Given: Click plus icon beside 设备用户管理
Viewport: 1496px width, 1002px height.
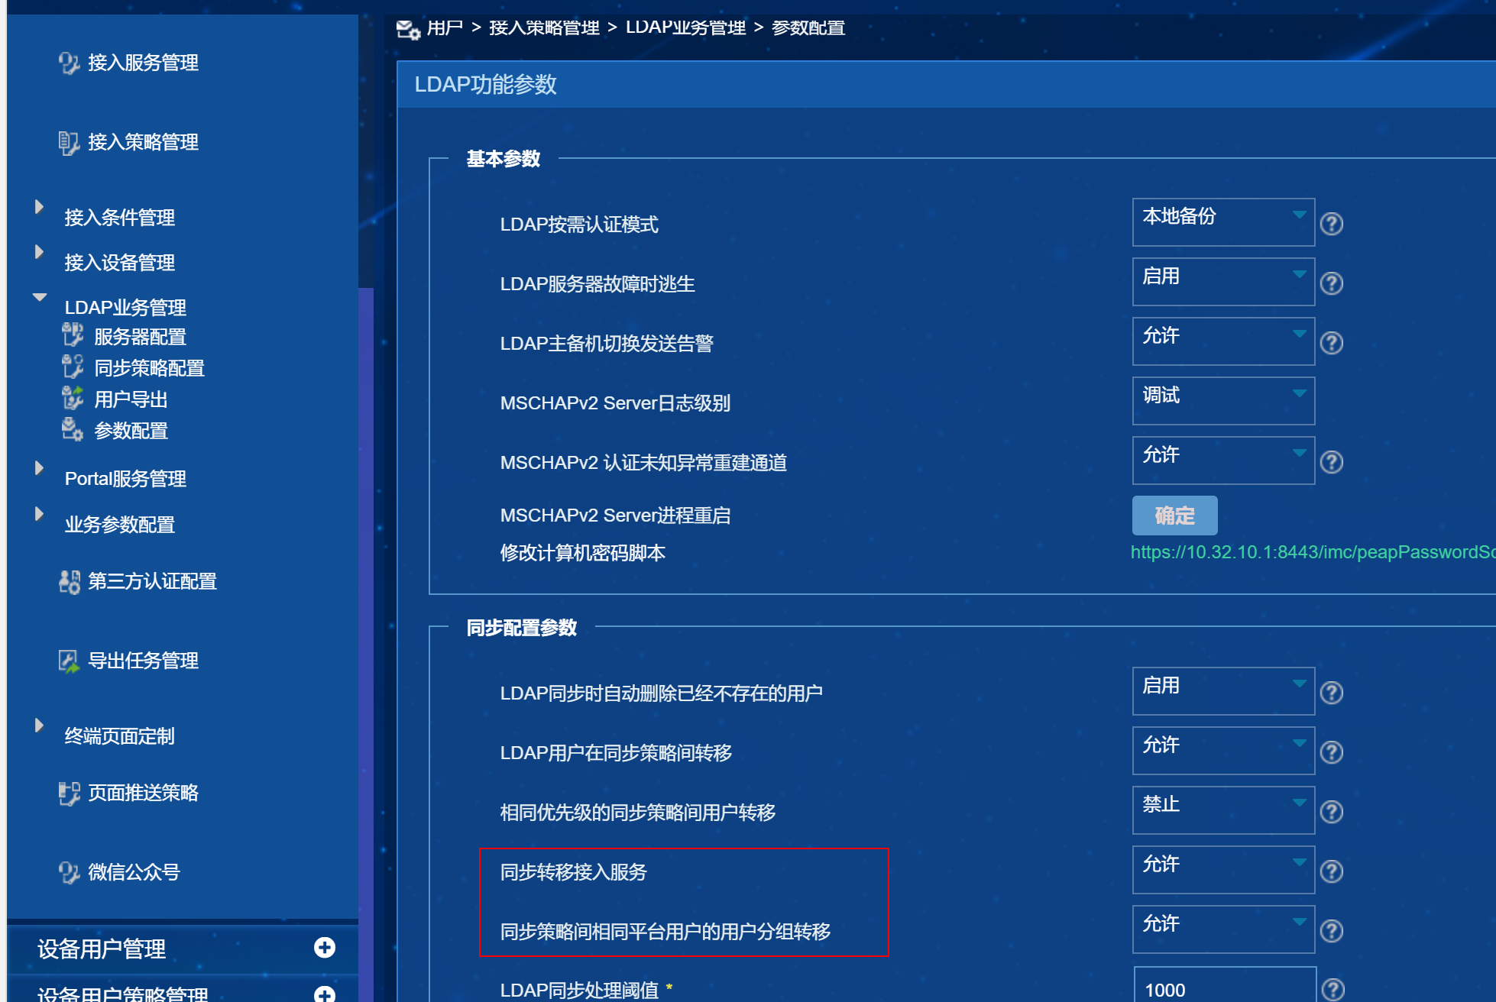Looking at the screenshot, I should click(x=325, y=948).
